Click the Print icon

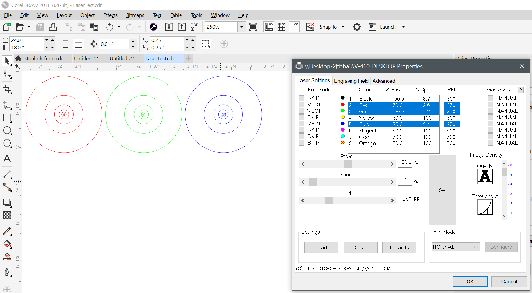[x=53, y=27]
